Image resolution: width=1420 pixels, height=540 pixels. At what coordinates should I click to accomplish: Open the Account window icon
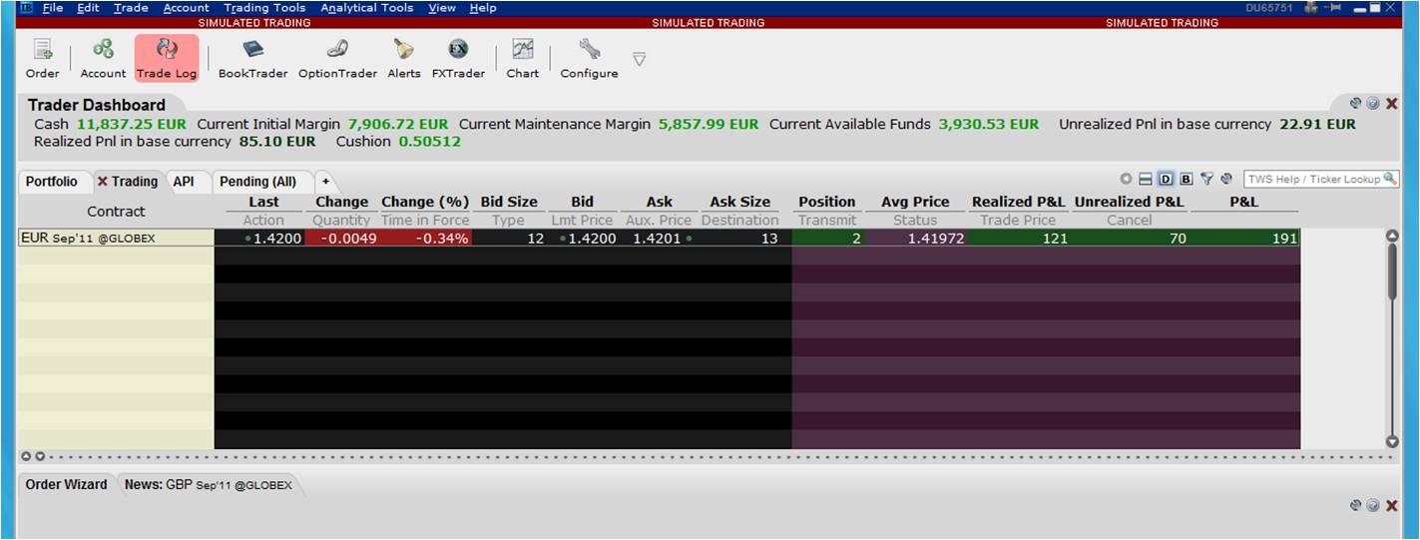pyautogui.click(x=103, y=59)
